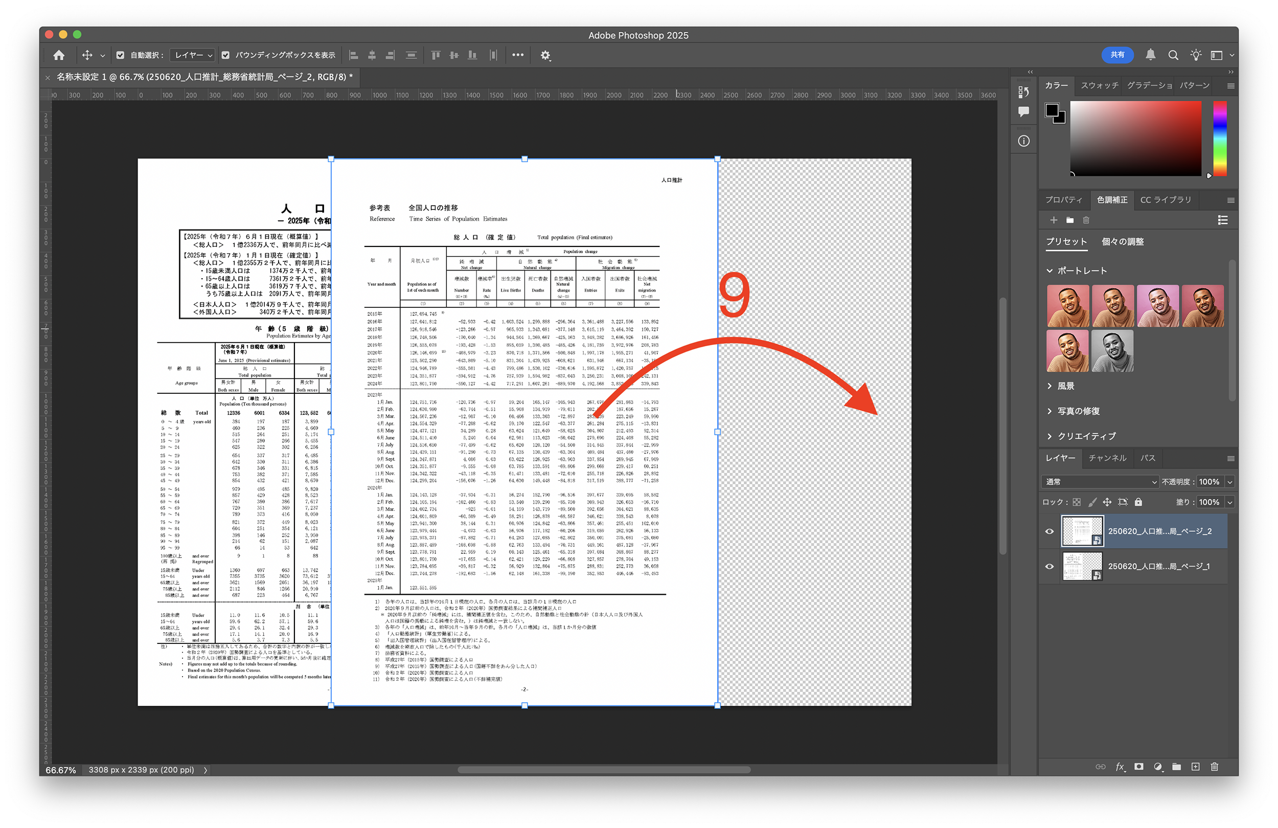The width and height of the screenshot is (1278, 828).
Task: Open the Discover lightbulb icon
Action: [x=1196, y=55]
